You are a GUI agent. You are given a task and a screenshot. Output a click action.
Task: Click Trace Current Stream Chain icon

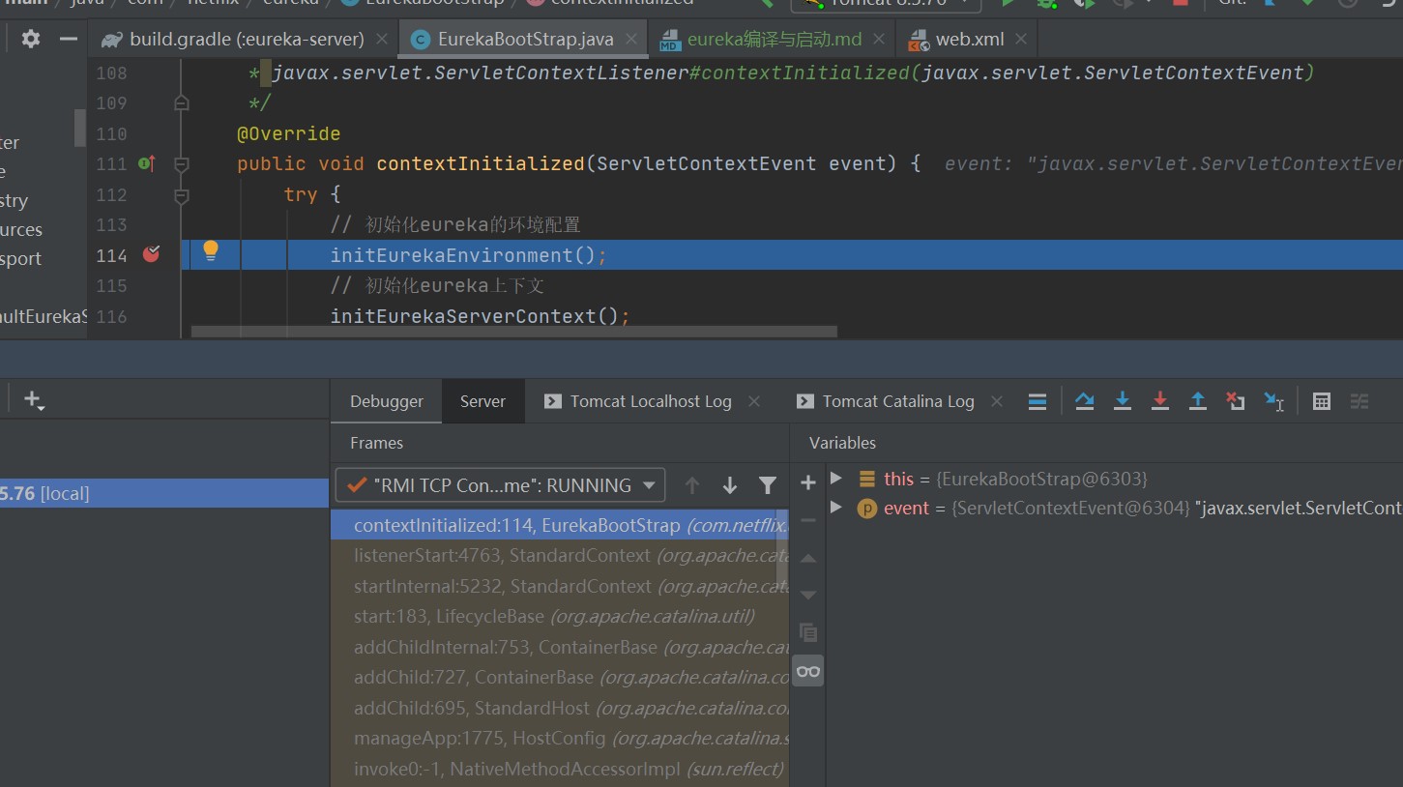pyautogui.click(x=1359, y=401)
